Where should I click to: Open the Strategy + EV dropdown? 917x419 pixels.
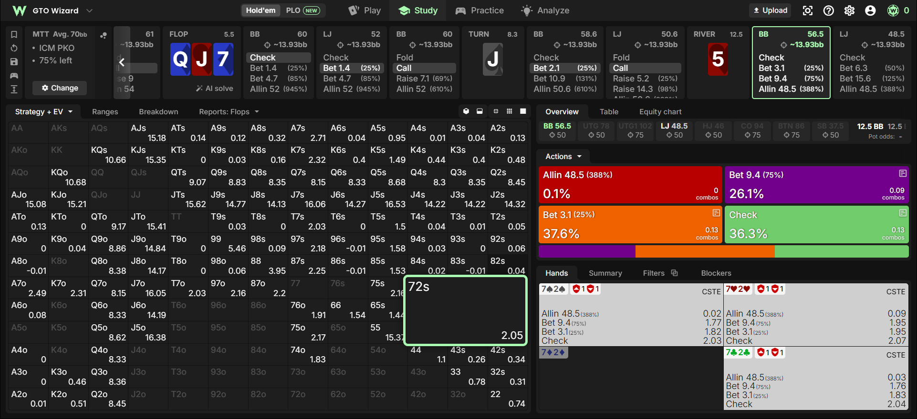pyautogui.click(x=43, y=111)
